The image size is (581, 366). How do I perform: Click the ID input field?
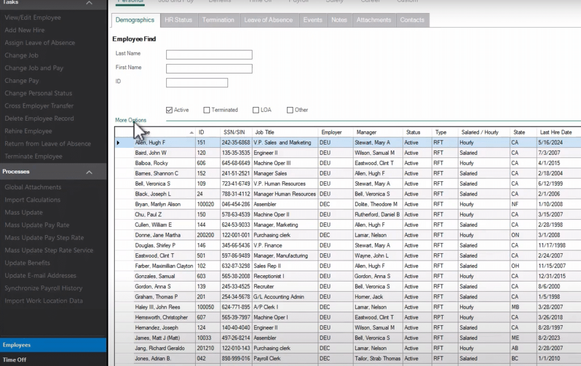coord(197,83)
